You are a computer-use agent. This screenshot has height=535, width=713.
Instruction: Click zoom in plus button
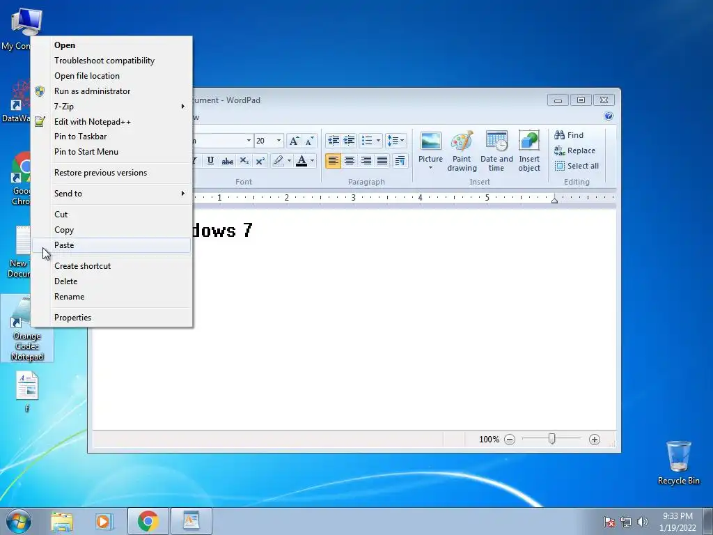click(595, 440)
